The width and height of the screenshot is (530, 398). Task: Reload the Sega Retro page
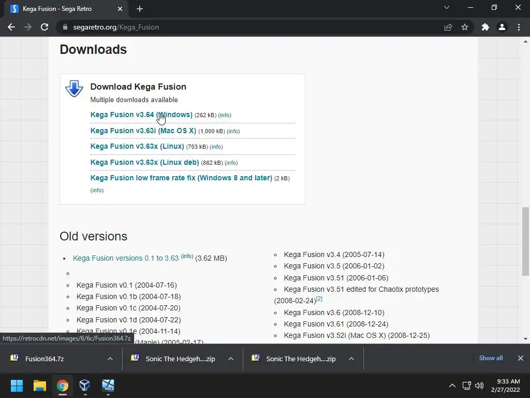point(45,27)
